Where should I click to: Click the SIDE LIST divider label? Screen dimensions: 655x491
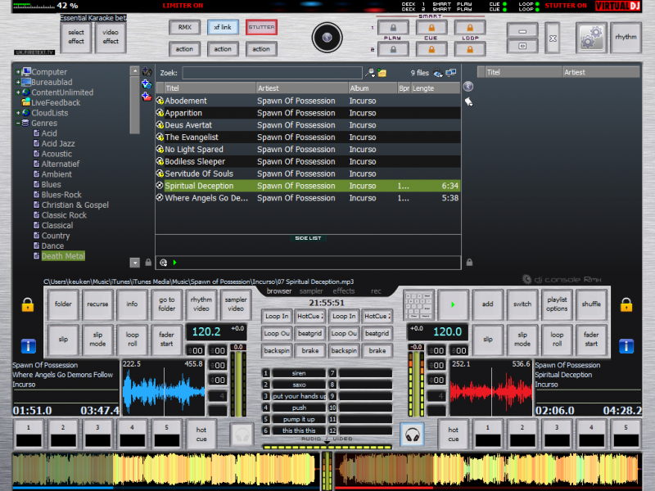pyautogui.click(x=309, y=238)
